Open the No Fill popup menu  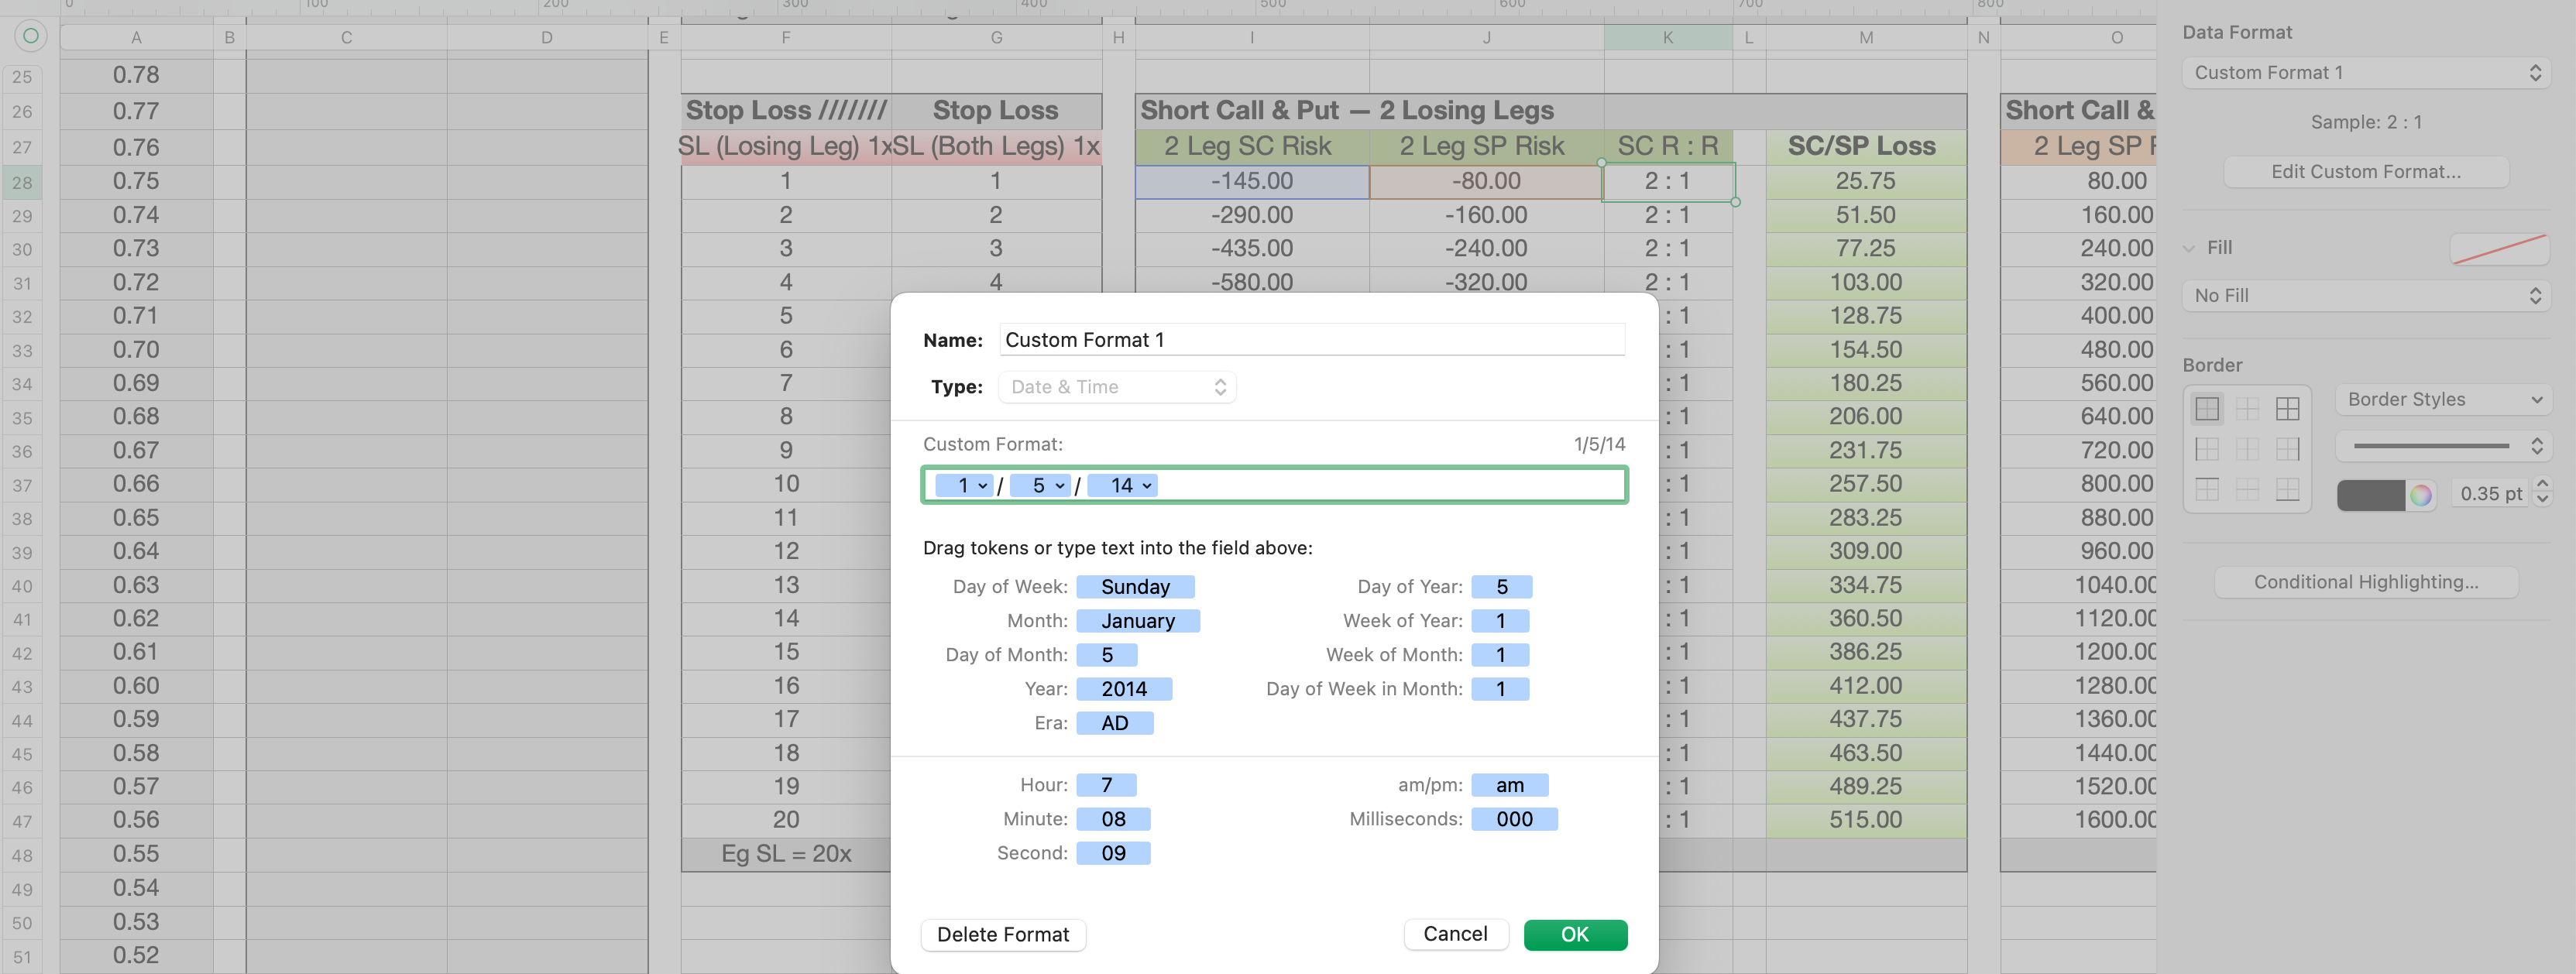(x=2365, y=296)
